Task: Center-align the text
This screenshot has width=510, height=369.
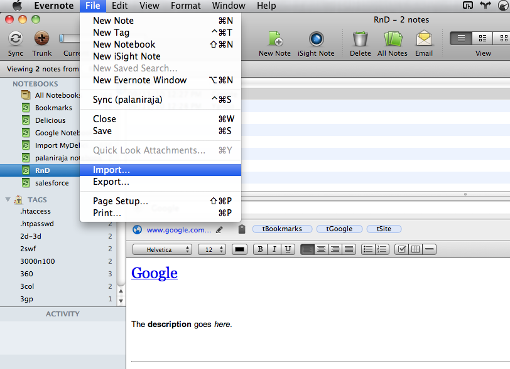Action: (321, 249)
